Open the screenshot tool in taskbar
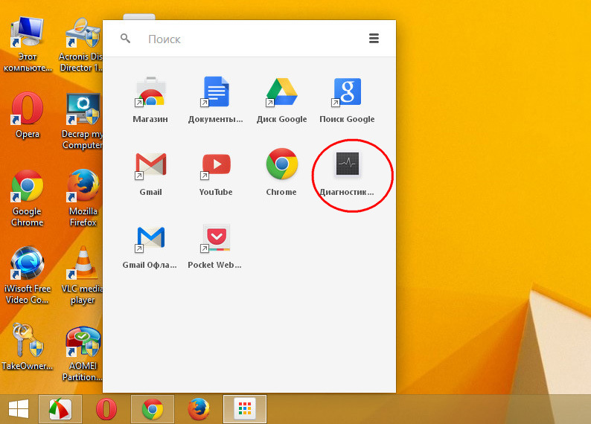Viewport: 591px width, 424px height. pos(60,409)
